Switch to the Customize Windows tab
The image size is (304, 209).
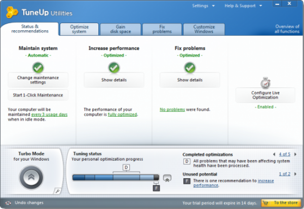point(204,29)
